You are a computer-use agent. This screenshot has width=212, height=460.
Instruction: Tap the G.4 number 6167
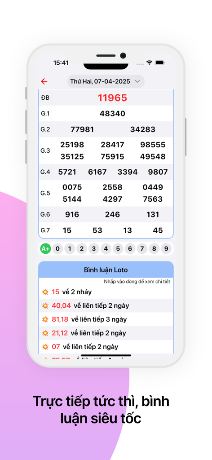point(97,172)
